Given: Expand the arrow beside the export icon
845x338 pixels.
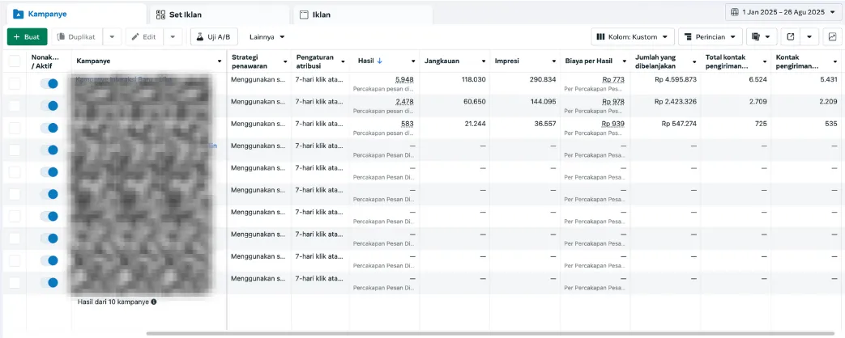Looking at the screenshot, I should pyautogui.click(x=809, y=36).
